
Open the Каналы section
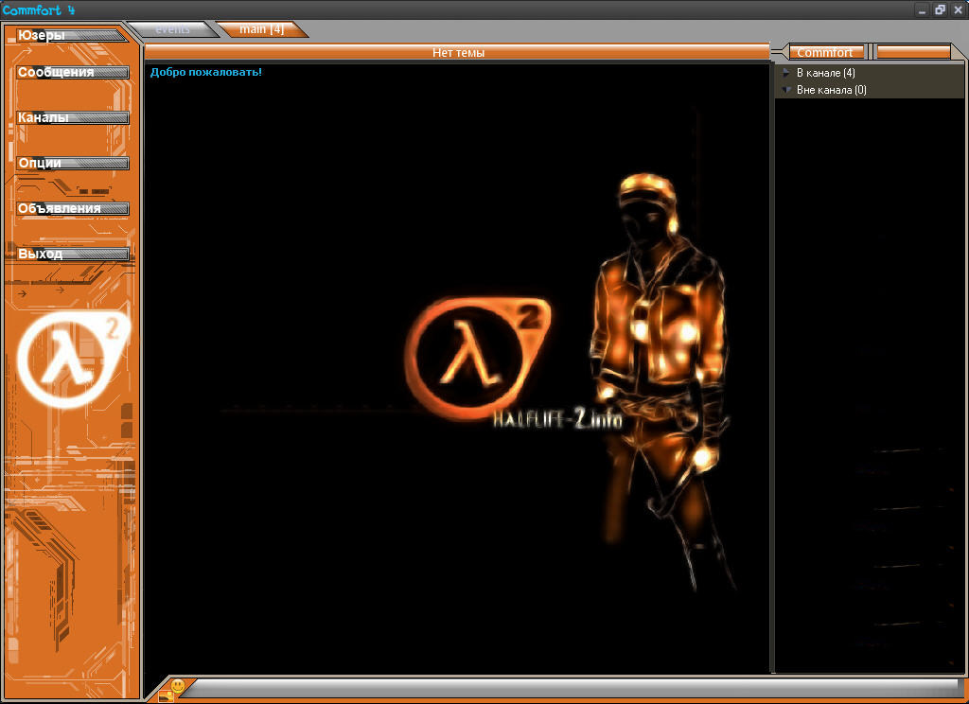[x=72, y=117]
